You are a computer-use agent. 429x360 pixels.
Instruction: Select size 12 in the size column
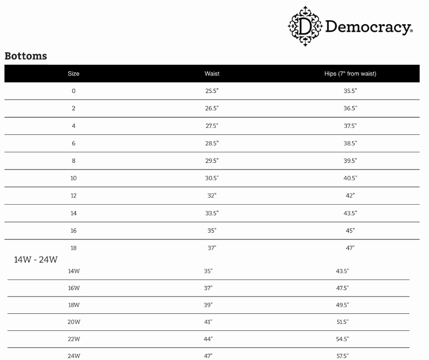point(73,196)
